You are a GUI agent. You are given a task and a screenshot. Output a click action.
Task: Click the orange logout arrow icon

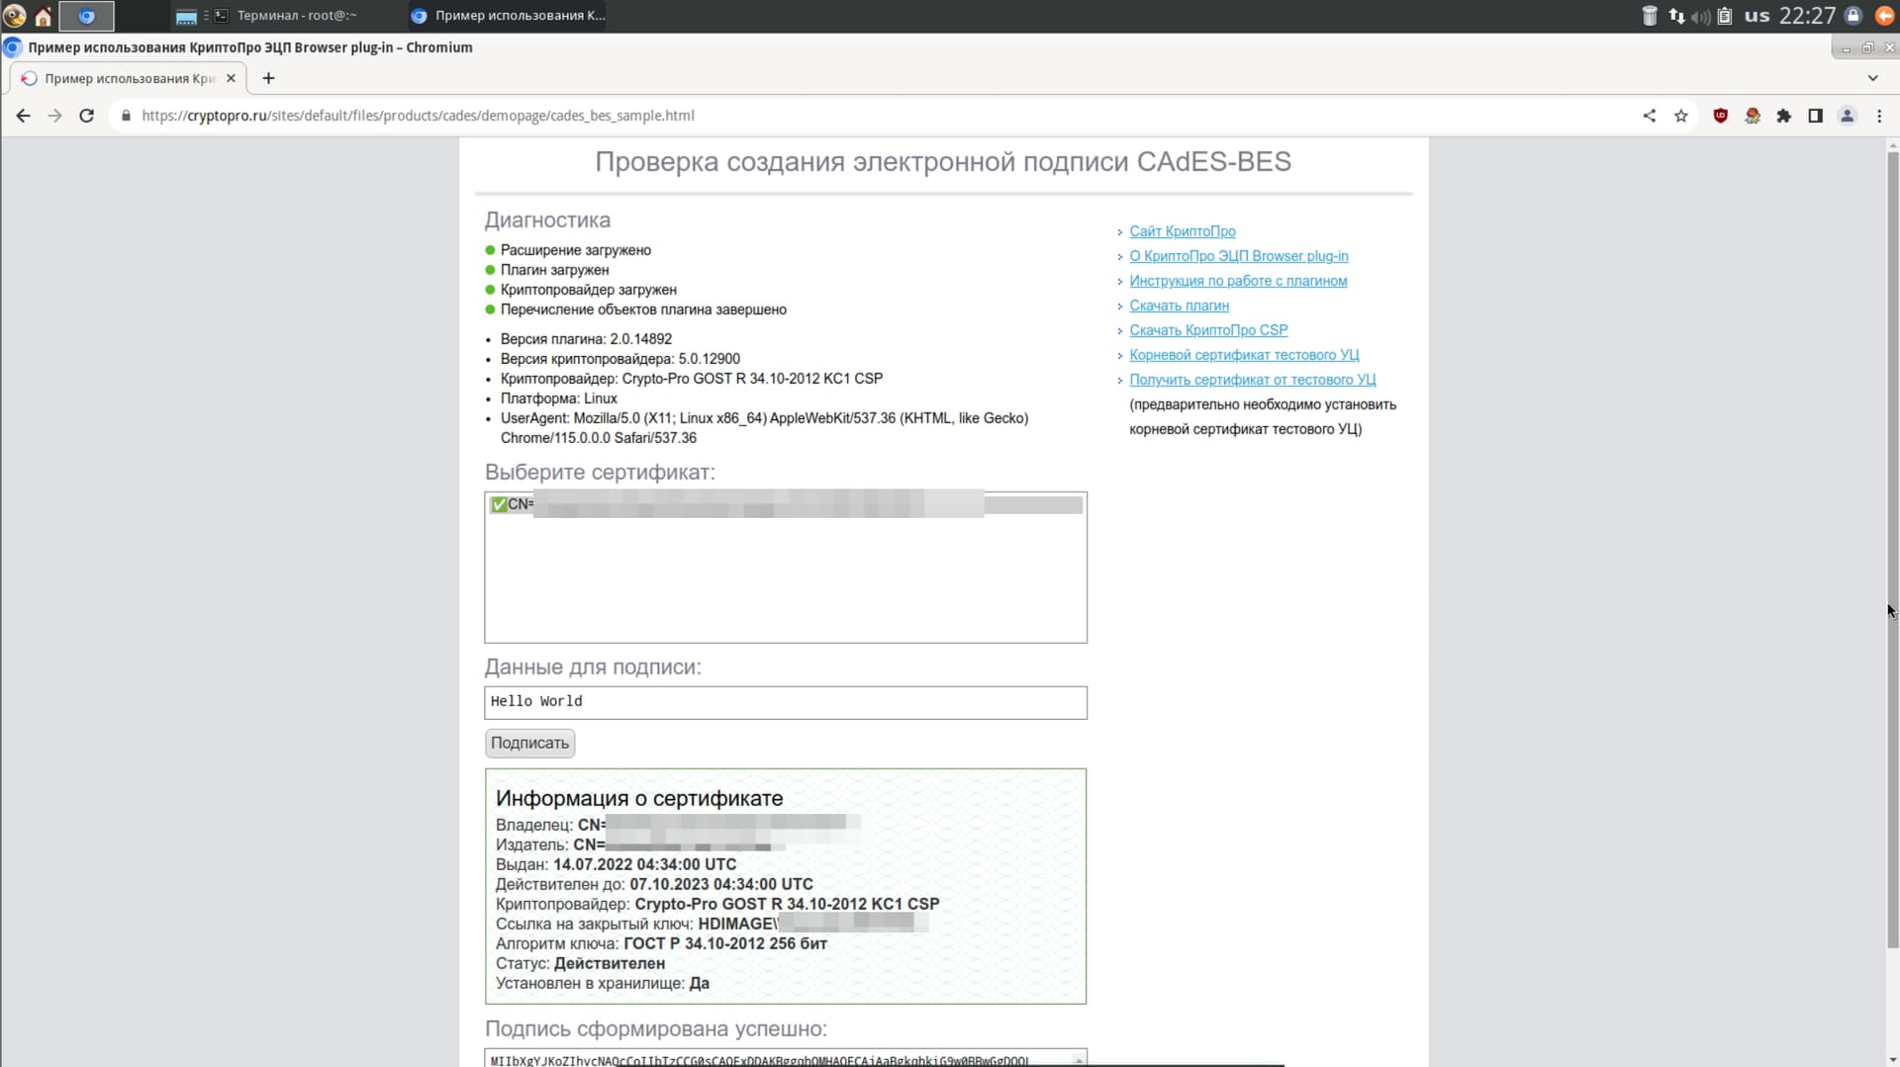[1884, 16]
